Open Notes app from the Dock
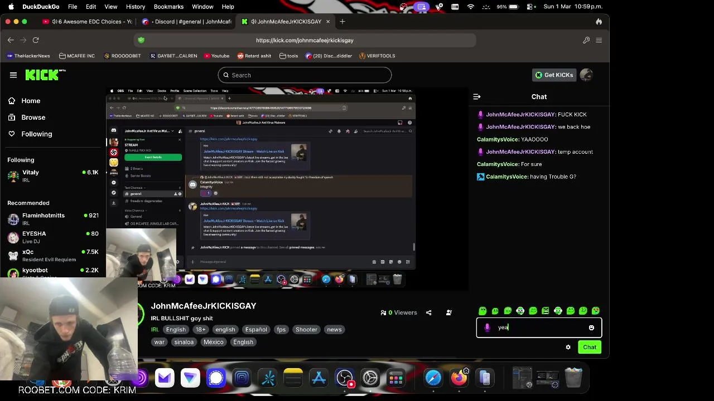 [293, 379]
